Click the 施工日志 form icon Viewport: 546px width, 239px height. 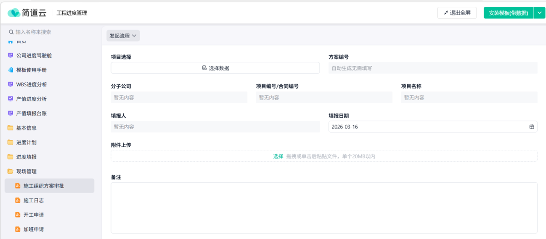click(18, 200)
